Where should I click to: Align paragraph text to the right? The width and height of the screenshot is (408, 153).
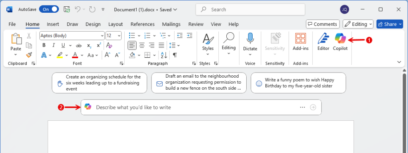point(152,45)
